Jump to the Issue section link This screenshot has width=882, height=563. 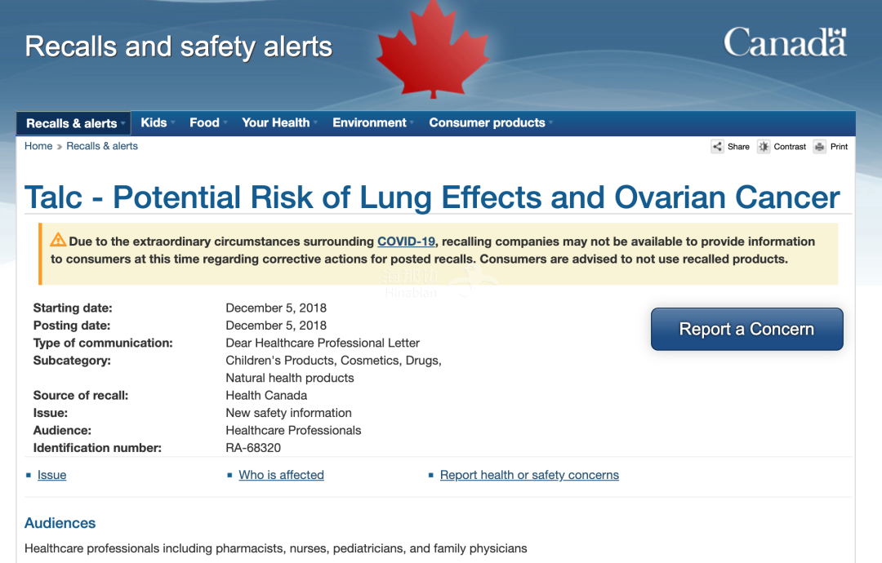pos(51,475)
